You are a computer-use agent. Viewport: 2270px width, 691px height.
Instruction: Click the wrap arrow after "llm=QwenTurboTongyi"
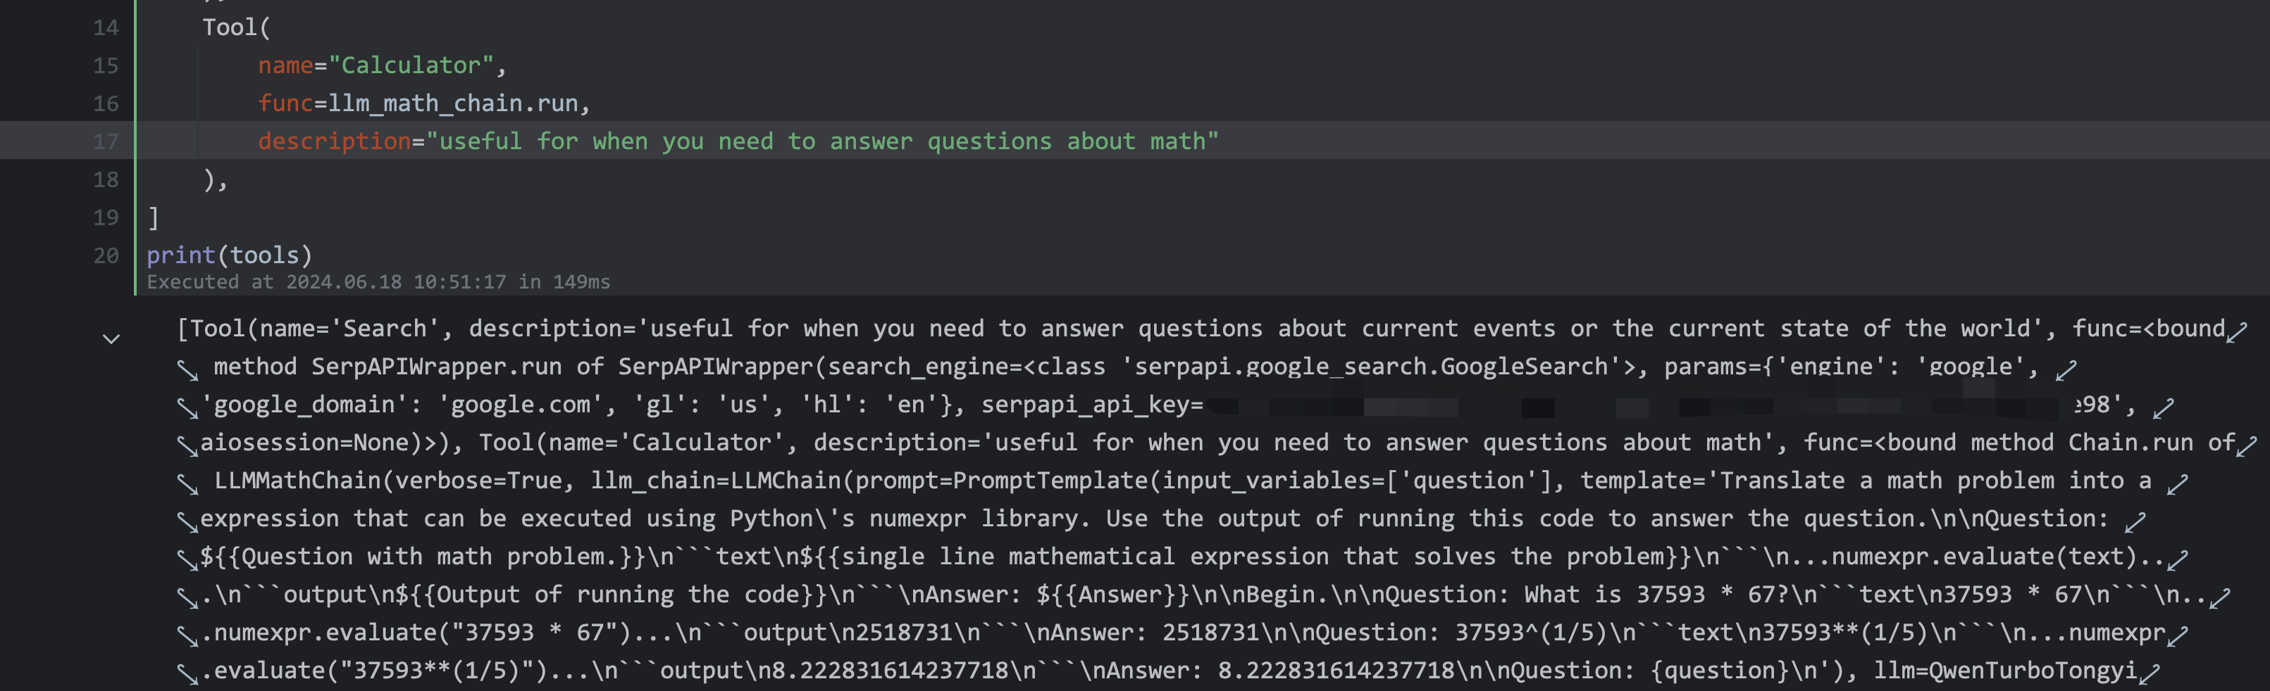coord(2150,673)
